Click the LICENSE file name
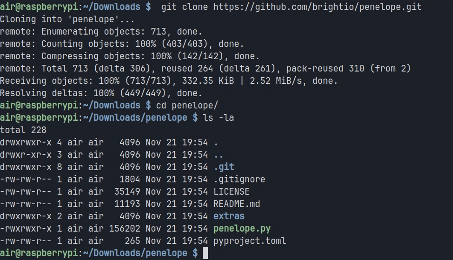Screen dimensions: 453x260 [231, 191]
